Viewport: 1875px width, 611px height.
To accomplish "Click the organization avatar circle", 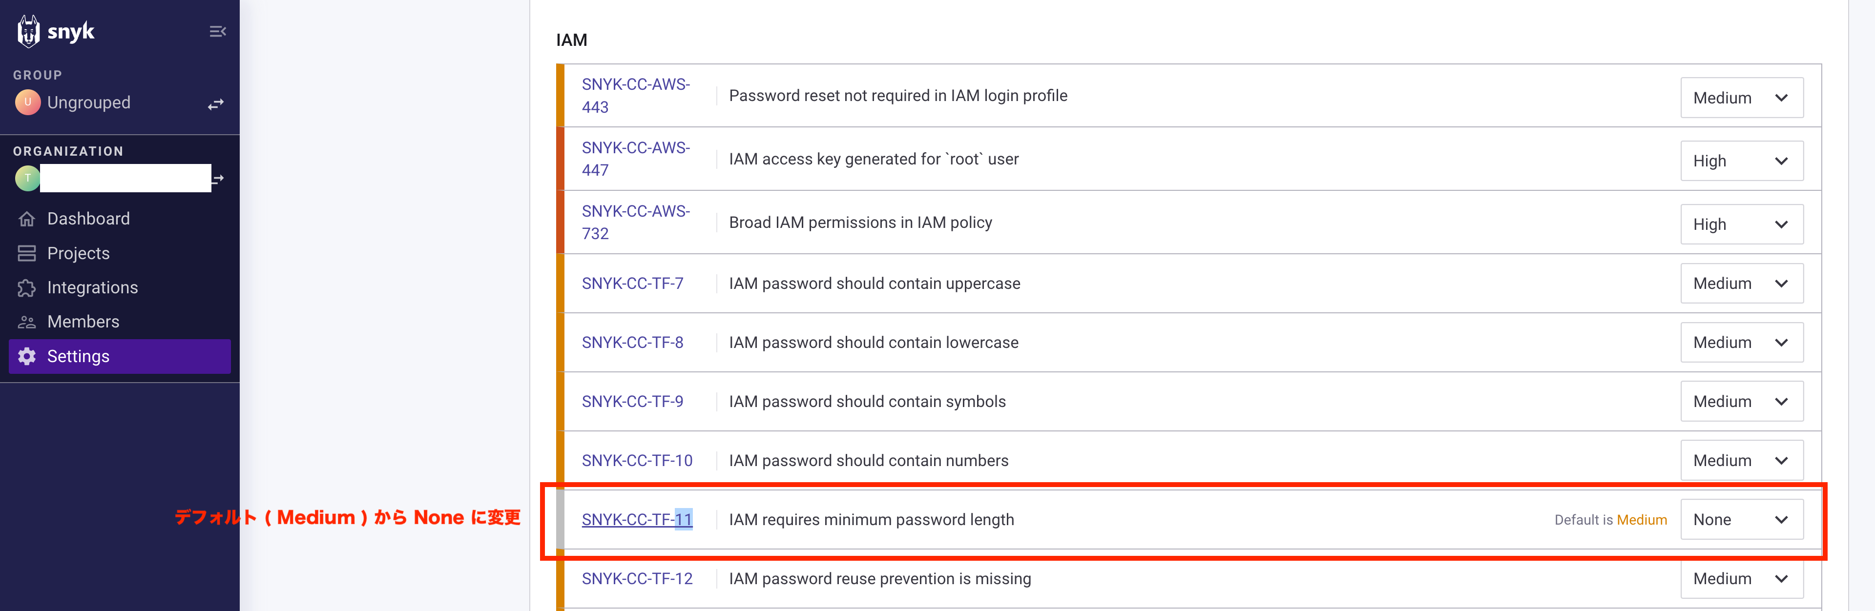I will pos(28,178).
